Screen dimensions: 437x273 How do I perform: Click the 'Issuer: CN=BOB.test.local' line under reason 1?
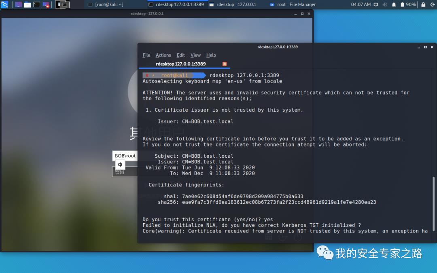(x=195, y=121)
